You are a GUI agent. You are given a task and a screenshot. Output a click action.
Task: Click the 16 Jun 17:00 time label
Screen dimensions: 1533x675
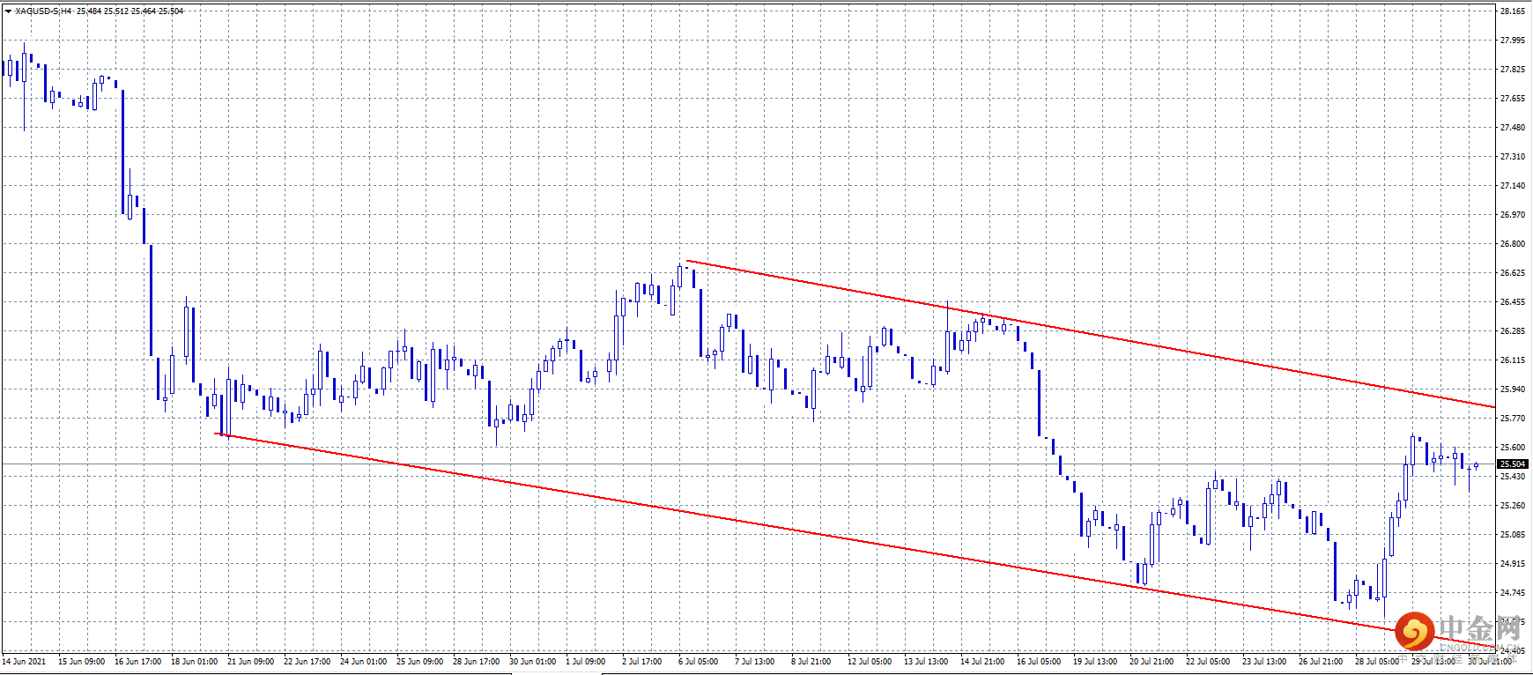coord(137,662)
